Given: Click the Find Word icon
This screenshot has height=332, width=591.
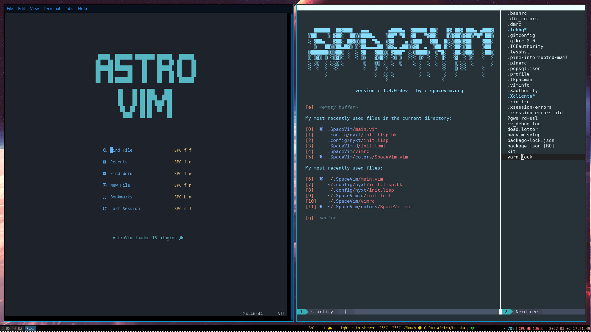Looking at the screenshot, I should coord(104,174).
